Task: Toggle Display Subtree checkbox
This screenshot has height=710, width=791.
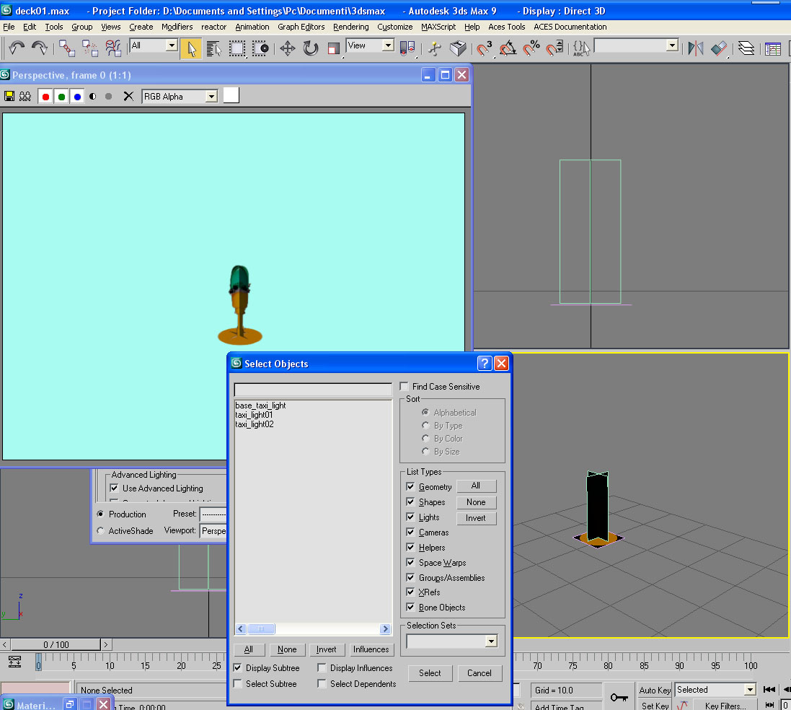Action: click(238, 668)
